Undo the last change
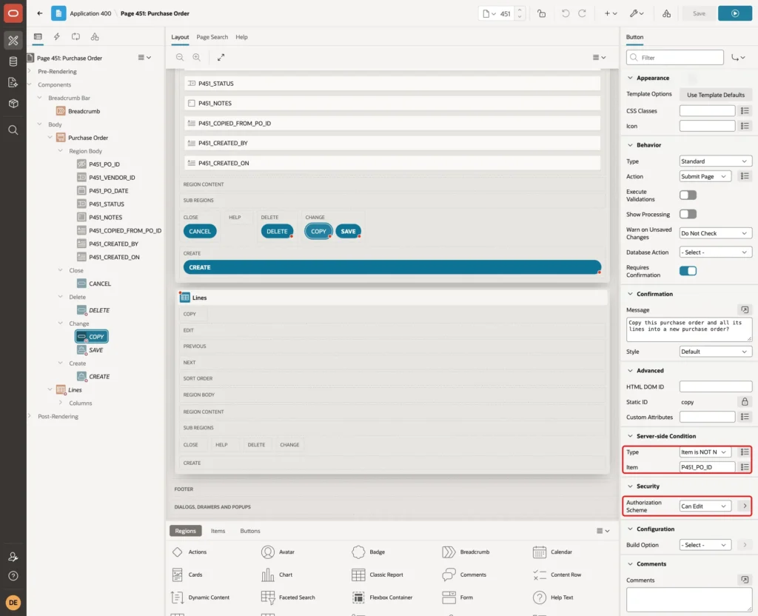Image resolution: width=758 pixels, height=616 pixels. point(565,13)
